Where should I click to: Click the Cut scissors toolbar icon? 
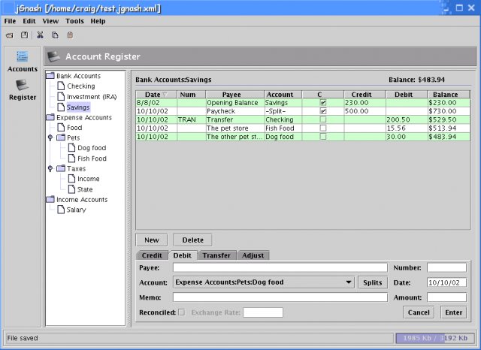click(40, 35)
